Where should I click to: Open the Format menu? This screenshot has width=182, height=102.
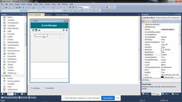coord(47,4)
